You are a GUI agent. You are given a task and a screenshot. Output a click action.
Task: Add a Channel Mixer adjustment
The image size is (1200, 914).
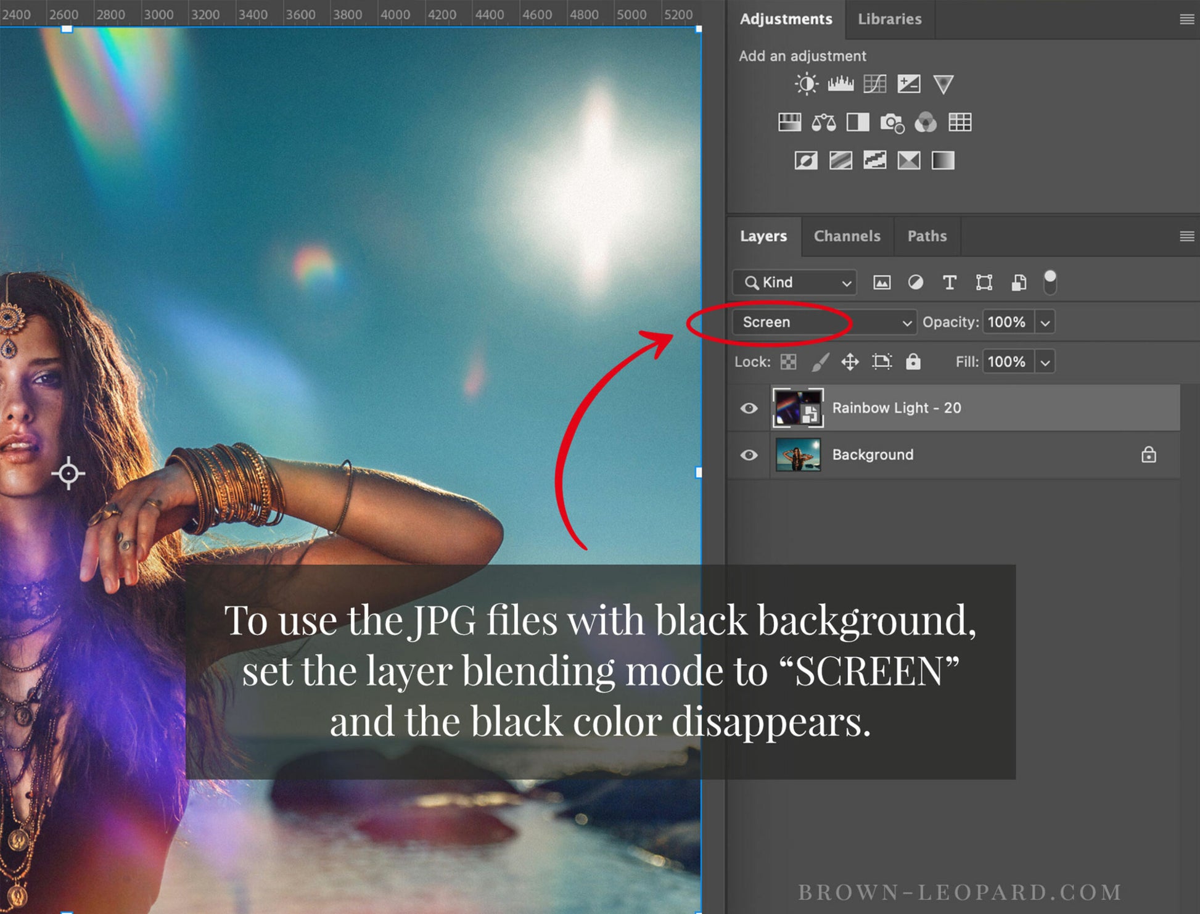tap(925, 123)
